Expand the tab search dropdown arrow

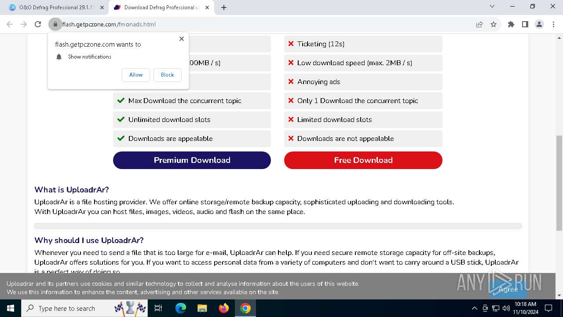[x=492, y=7]
